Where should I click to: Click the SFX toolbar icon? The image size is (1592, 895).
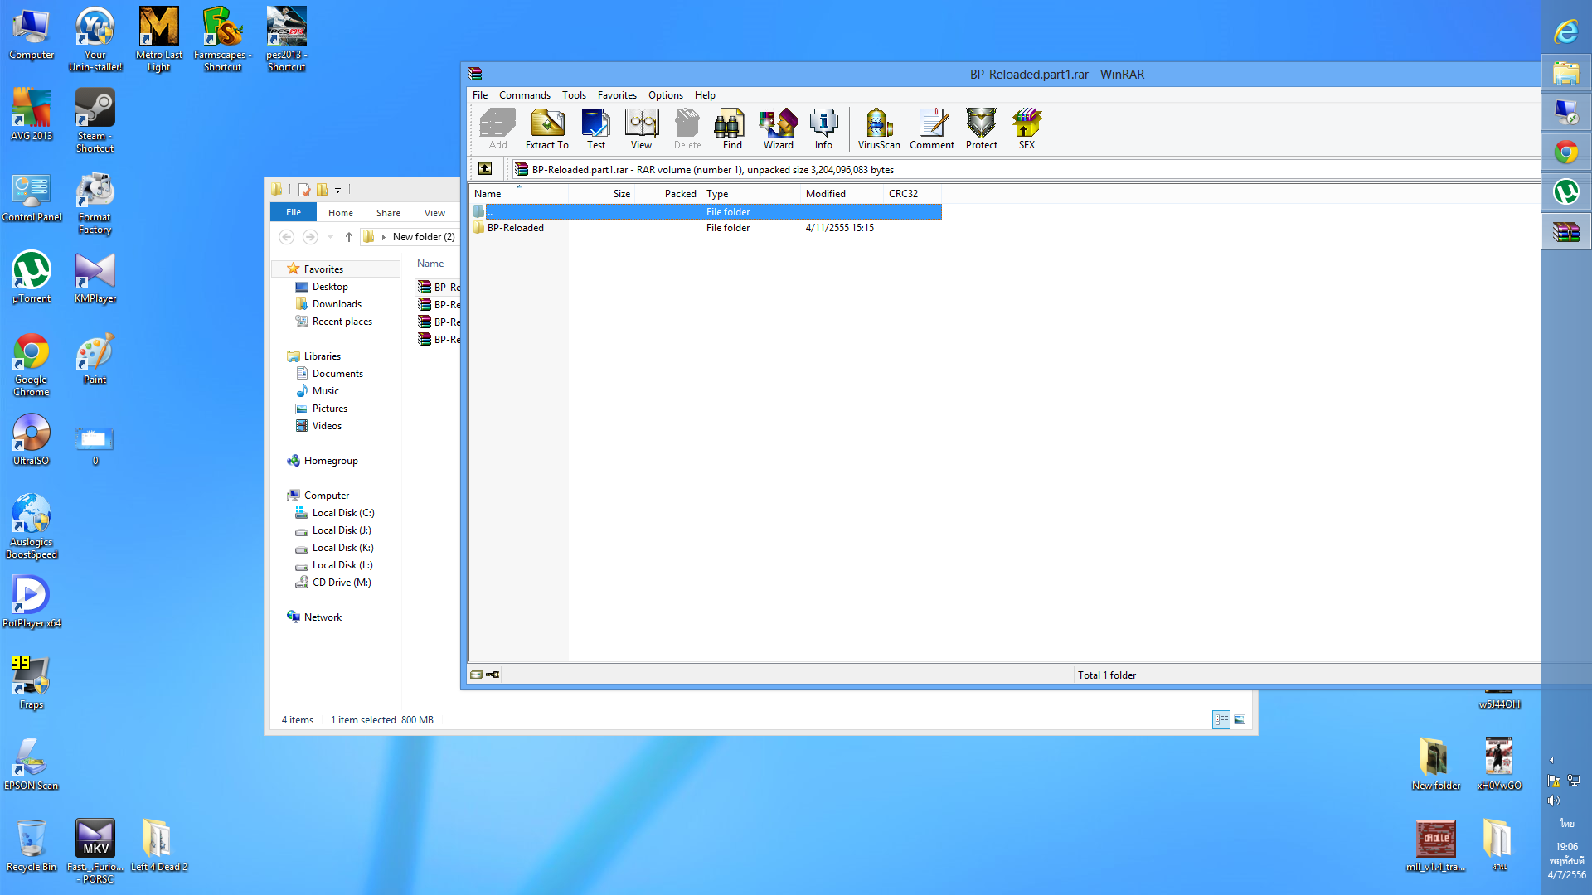[1027, 128]
